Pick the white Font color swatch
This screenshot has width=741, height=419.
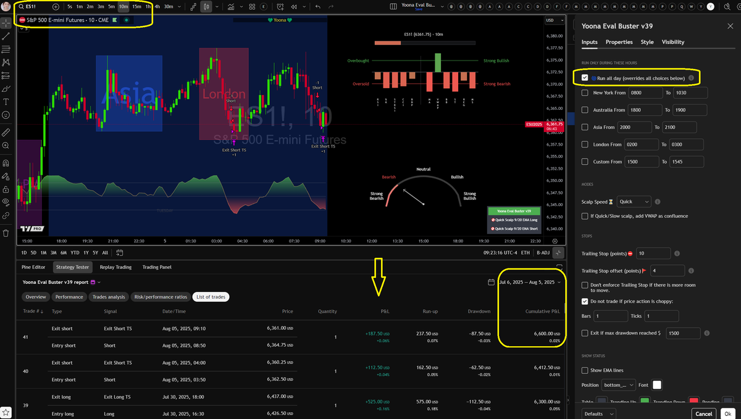(x=657, y=385)
